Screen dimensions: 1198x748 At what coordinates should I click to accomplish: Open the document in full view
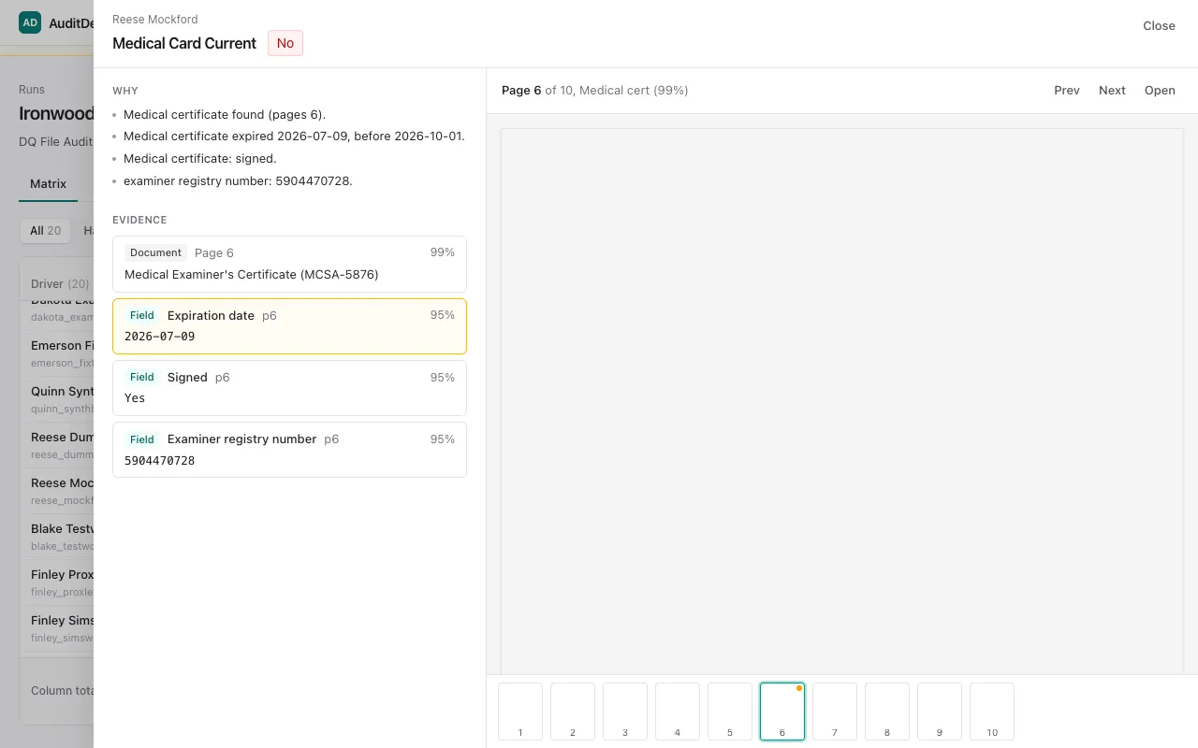1160,91
